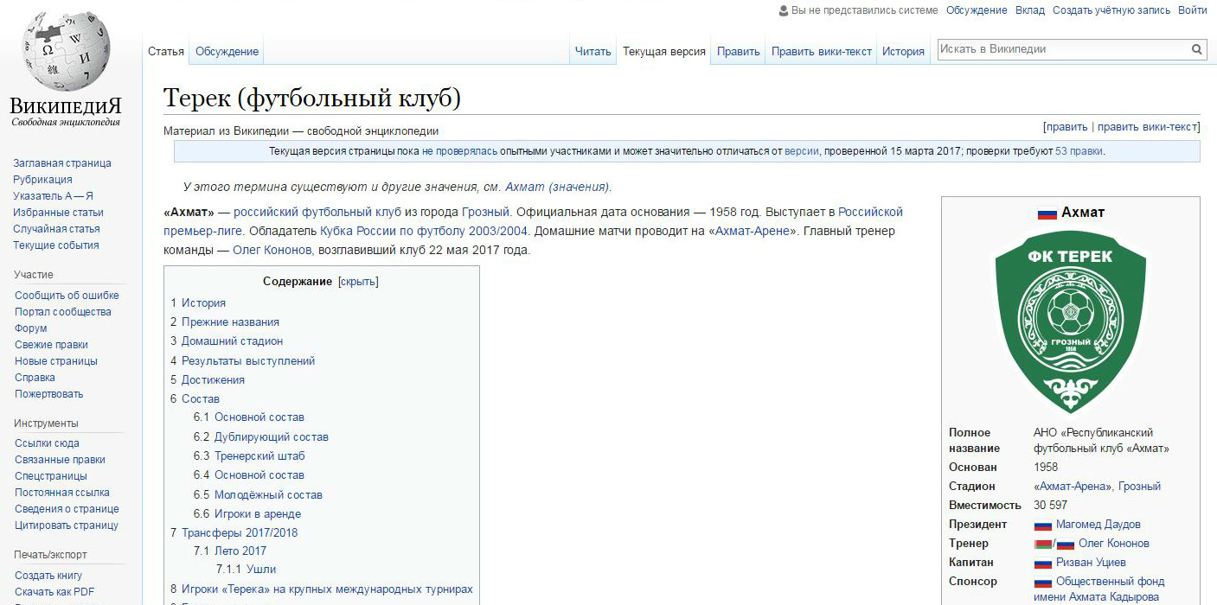Open the user Обсуждение link in top bar
The width and height of the screenshot is (1217, 605).
tap(977, 10)
